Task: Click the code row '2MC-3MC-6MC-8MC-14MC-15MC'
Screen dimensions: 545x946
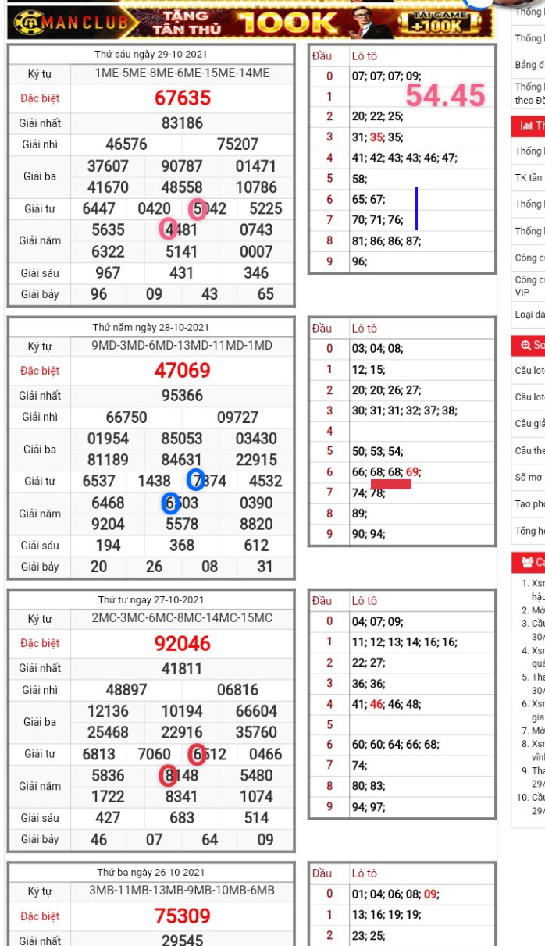Action: tap(182, 618)
